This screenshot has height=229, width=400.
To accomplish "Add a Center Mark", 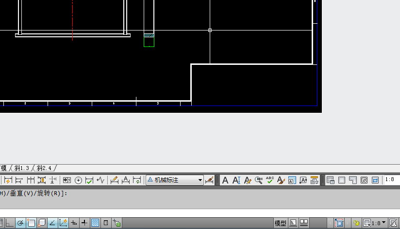I will tap(78, 180).
